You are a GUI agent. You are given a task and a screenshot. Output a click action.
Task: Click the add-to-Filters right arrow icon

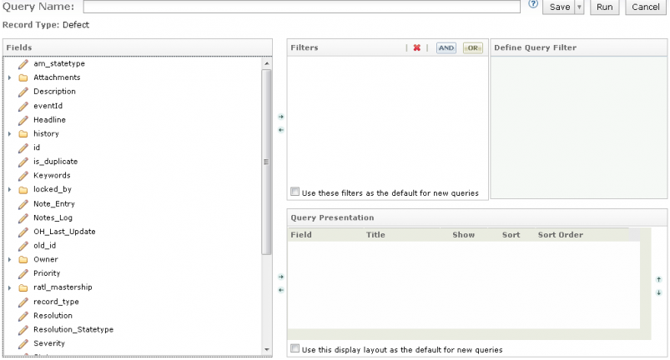pos(281,117)
